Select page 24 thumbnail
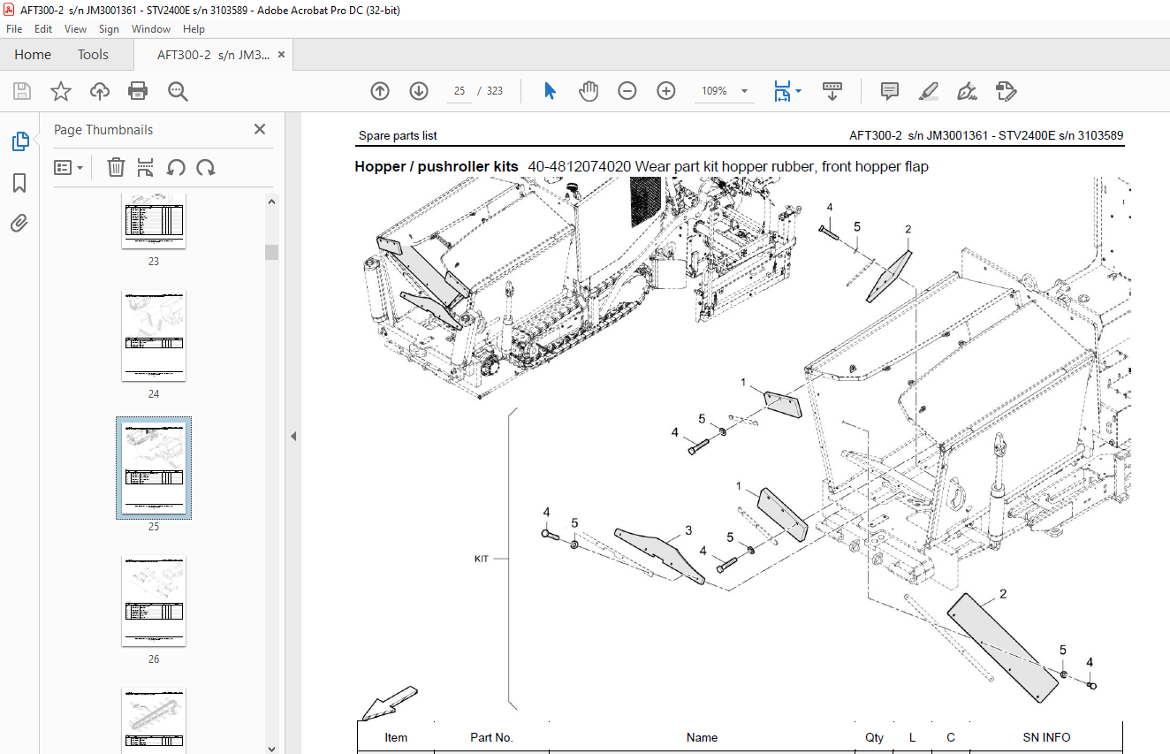Viewport: 1170px width, 754px height. click(154, 336)
